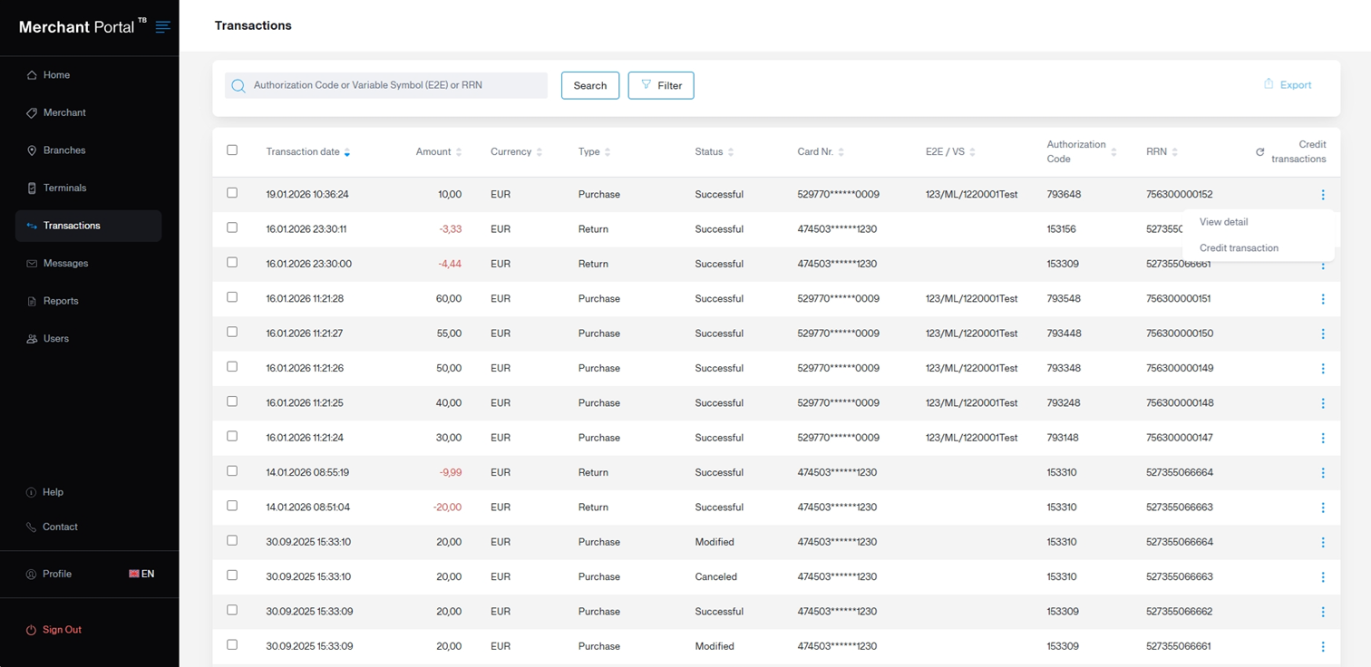Select the checkbox for the Canceled transaction
This screenshot has width=1371, height=667.
[x=232, y=575]
